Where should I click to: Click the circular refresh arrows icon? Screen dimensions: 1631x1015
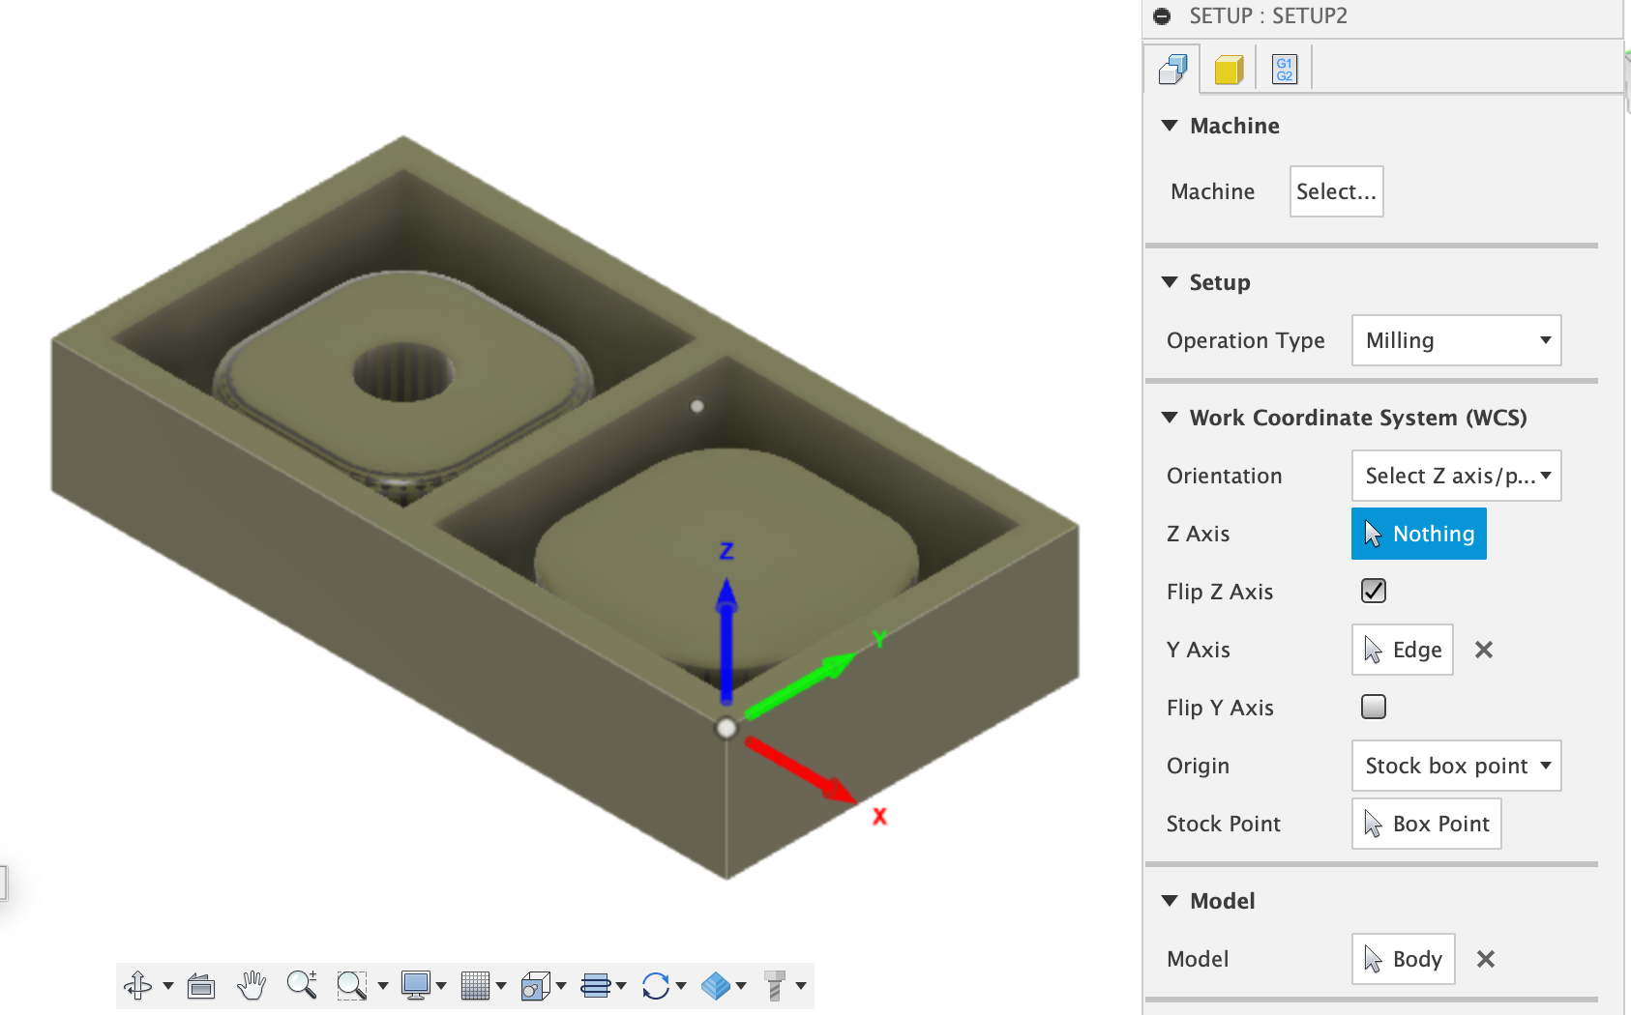[x=656, y=985]
